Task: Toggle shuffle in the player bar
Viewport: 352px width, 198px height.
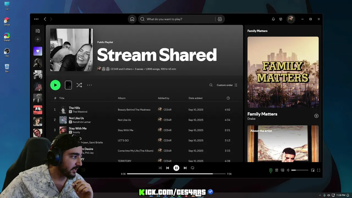Action: point(160,168)
